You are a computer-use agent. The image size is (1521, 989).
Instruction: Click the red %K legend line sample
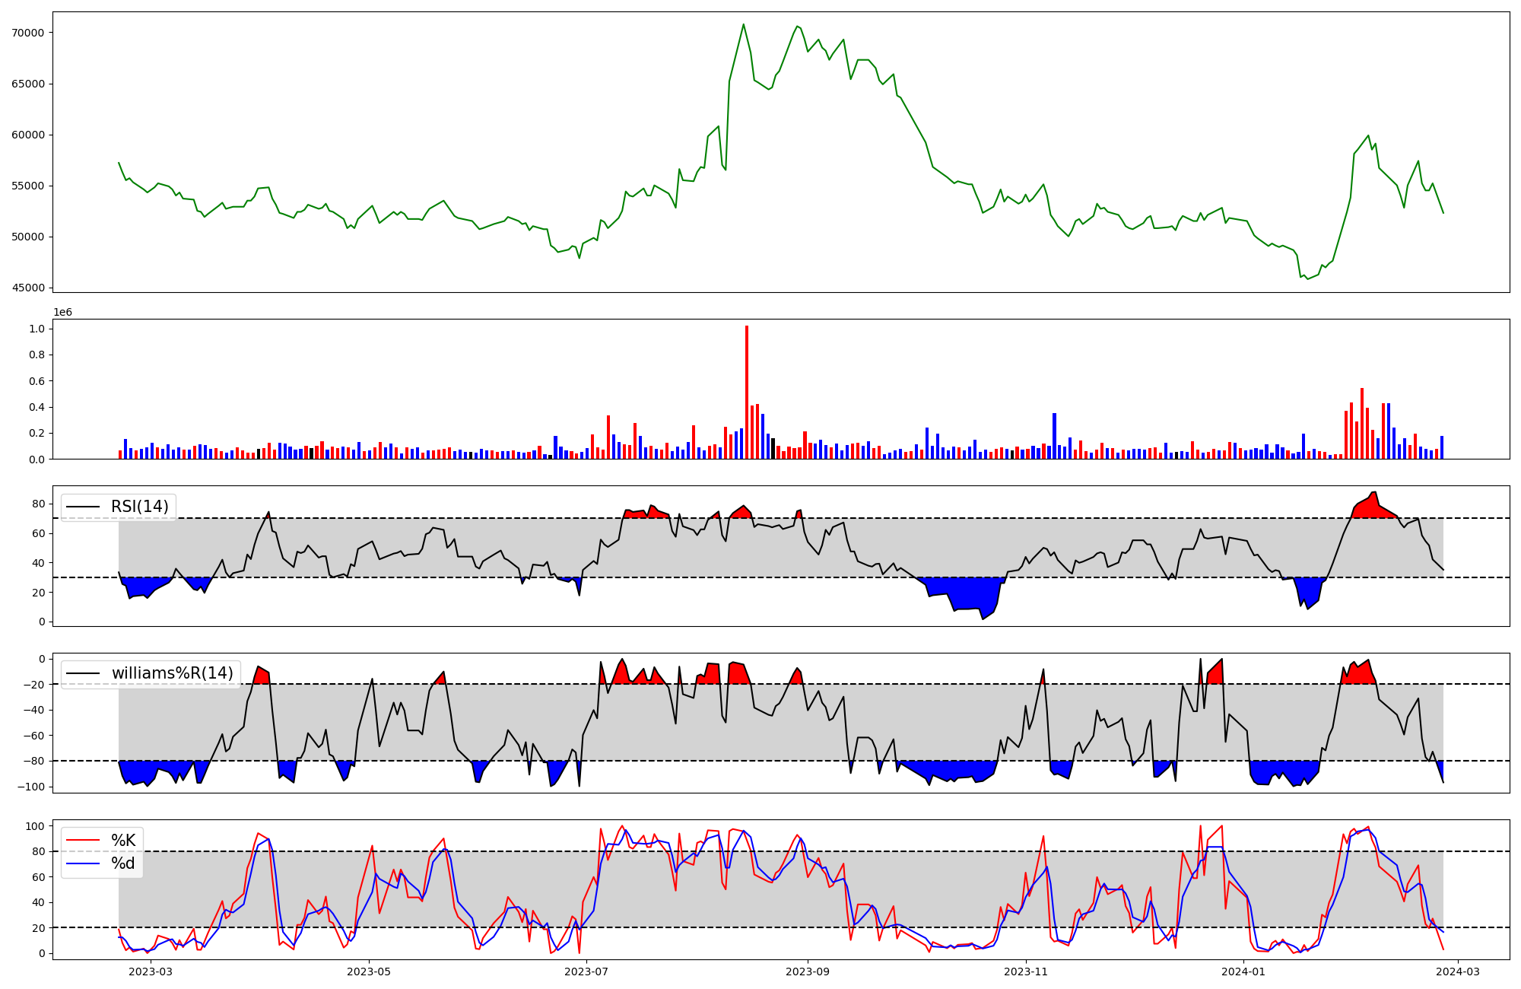84,840
